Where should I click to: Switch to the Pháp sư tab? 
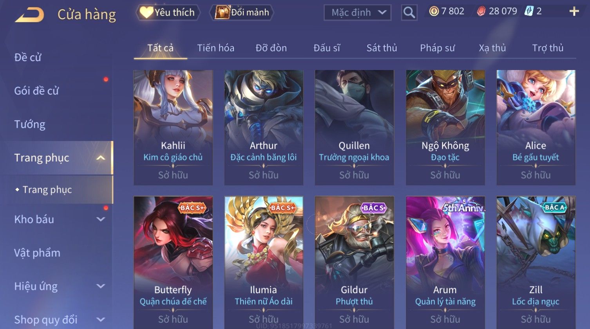437,48
